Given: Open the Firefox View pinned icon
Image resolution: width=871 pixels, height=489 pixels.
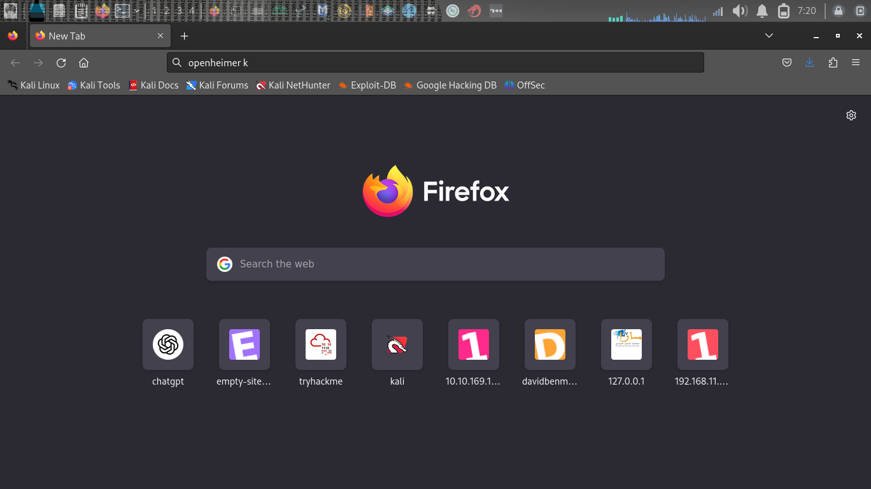Looking at the screenshot, I should coord(13,36).
